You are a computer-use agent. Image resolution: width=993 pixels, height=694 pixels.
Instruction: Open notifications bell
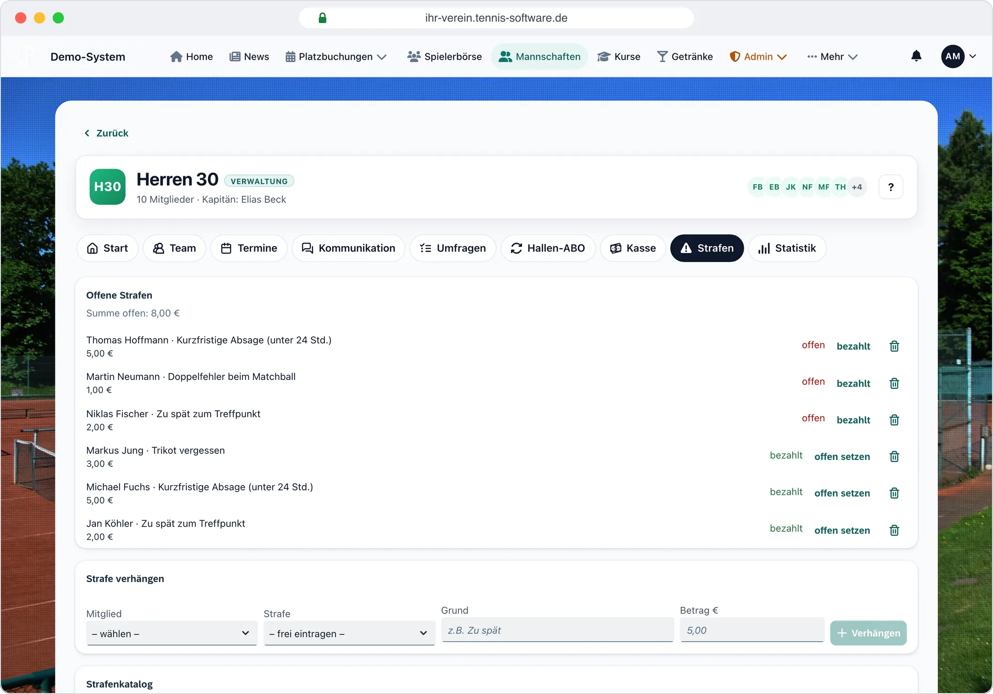pos(916,56)
